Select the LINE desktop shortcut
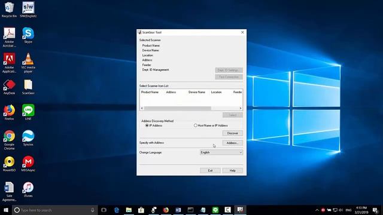 (28, 112)
